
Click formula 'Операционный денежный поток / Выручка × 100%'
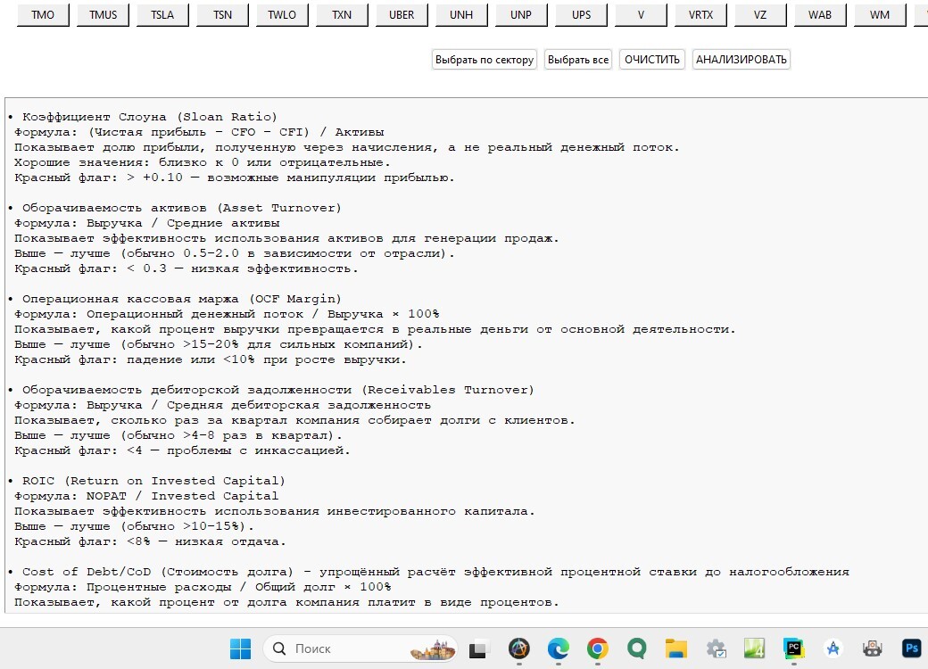coord(262,314)
